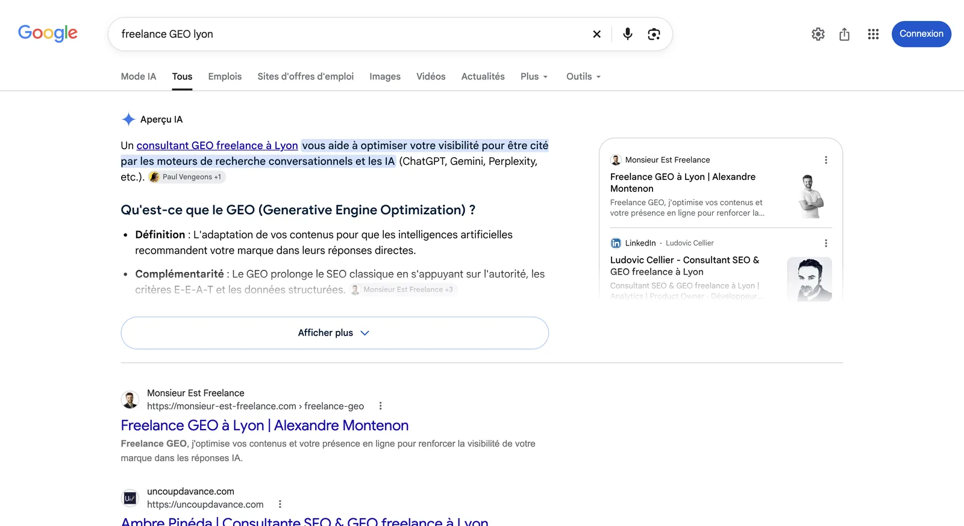Image resolution: width=964 pixels, height=526 pixels.
Task: Click Alexandre Montenon photo thumbnail in card
Action: 811,196
